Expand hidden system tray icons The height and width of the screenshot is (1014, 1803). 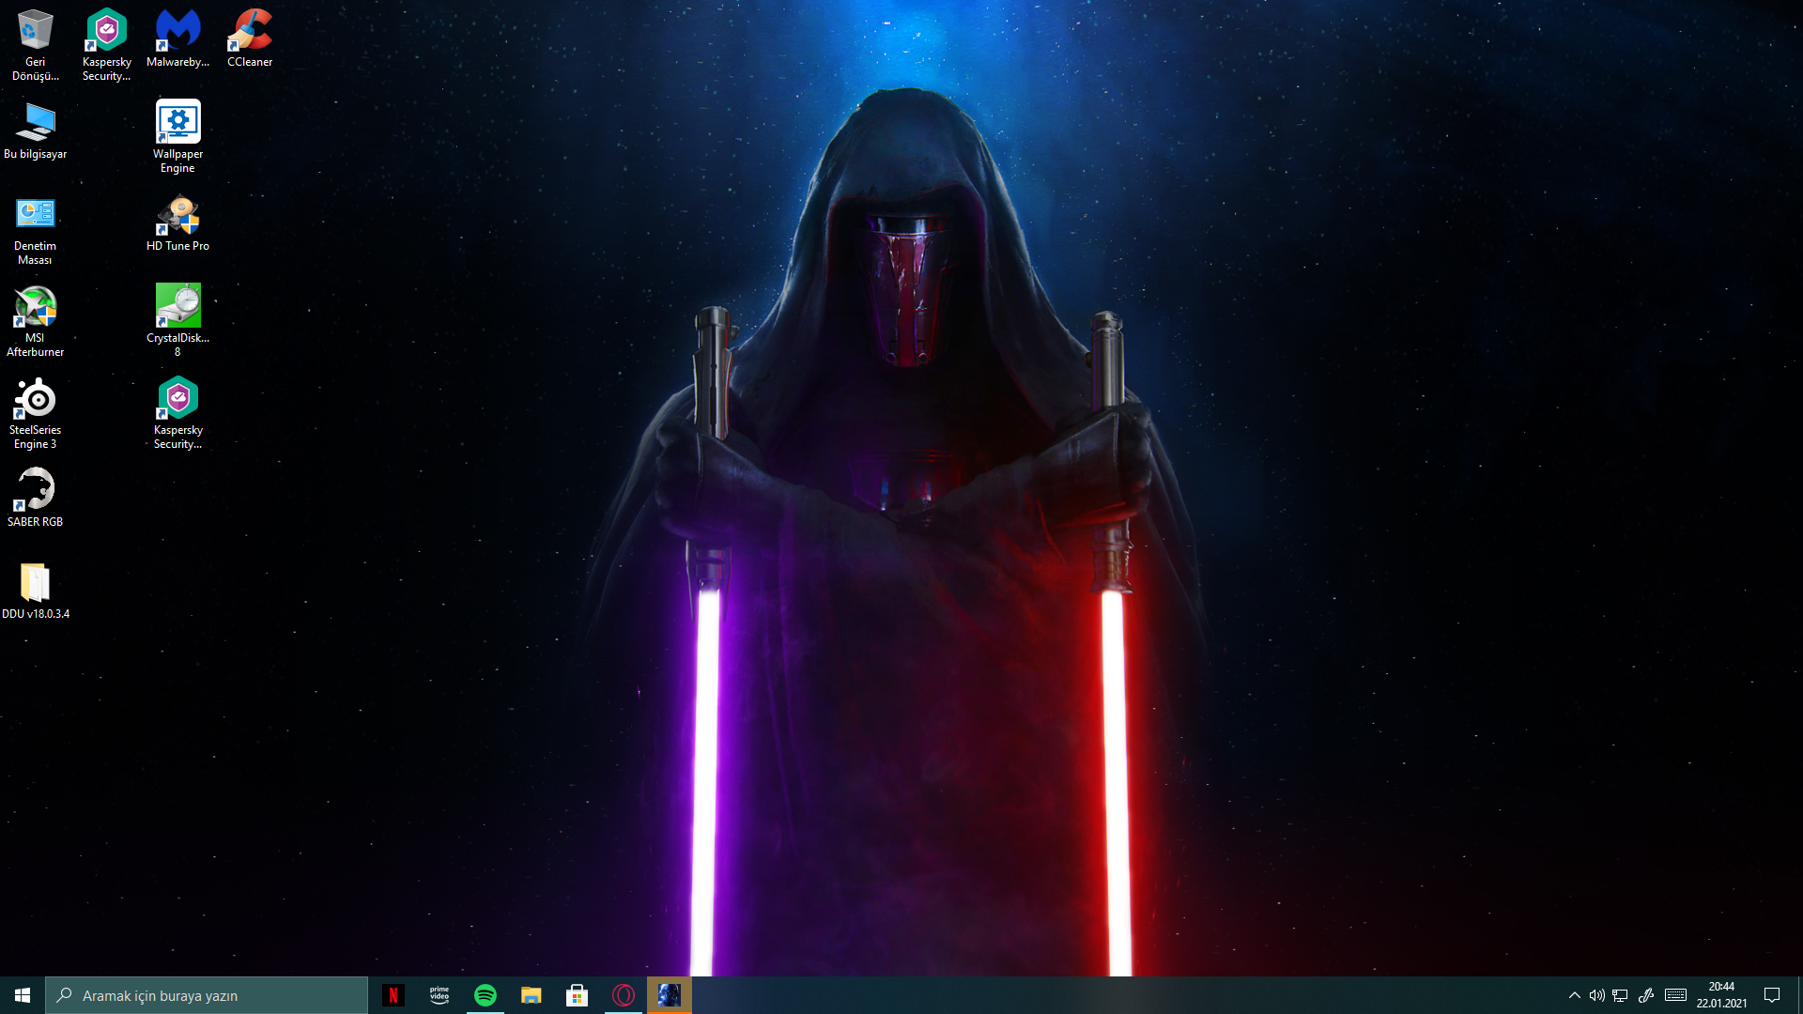pos(1574,995)
